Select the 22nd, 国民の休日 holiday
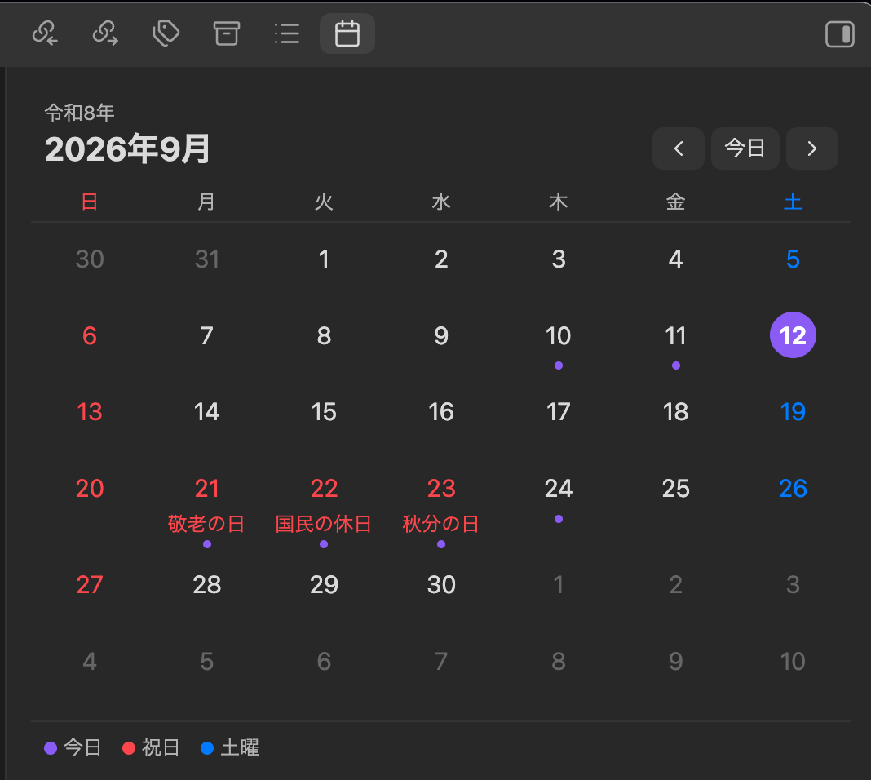The height and width of the screenshot is (780, 871). point(324,489)
